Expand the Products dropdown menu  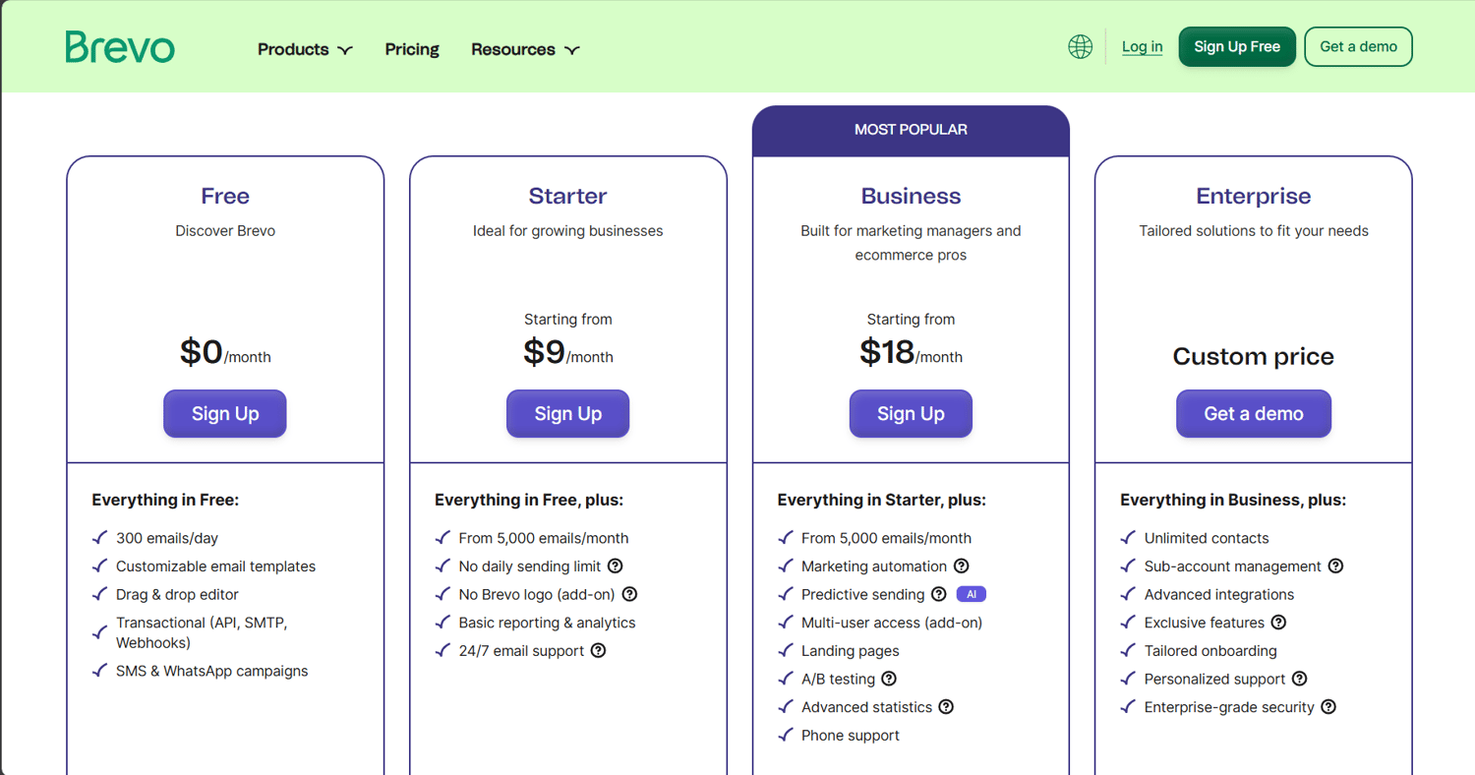tap(304, 49)
